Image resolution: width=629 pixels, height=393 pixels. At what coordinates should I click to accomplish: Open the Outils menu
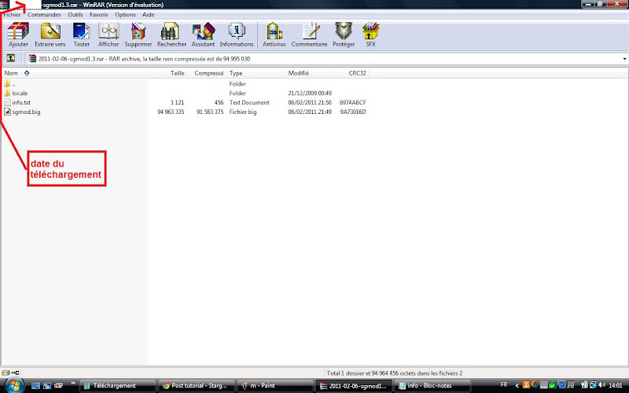coord(75,14)
